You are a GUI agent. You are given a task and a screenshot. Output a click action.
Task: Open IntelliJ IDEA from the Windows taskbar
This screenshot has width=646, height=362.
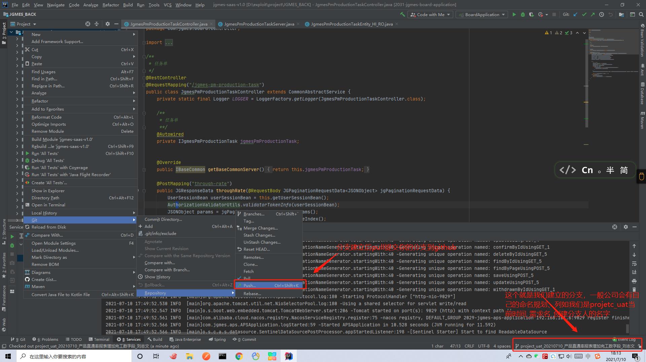click(288, 356)
